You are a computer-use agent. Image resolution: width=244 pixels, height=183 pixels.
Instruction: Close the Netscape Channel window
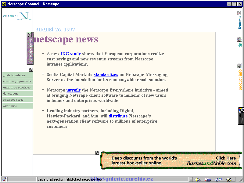[240, 4]
